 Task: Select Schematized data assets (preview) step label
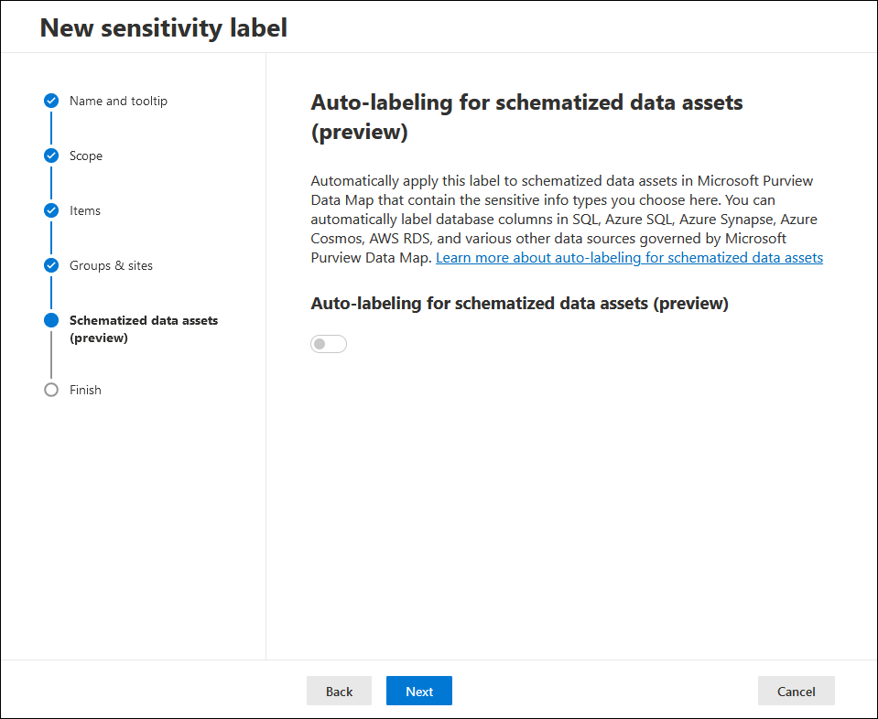pos(144,329)
